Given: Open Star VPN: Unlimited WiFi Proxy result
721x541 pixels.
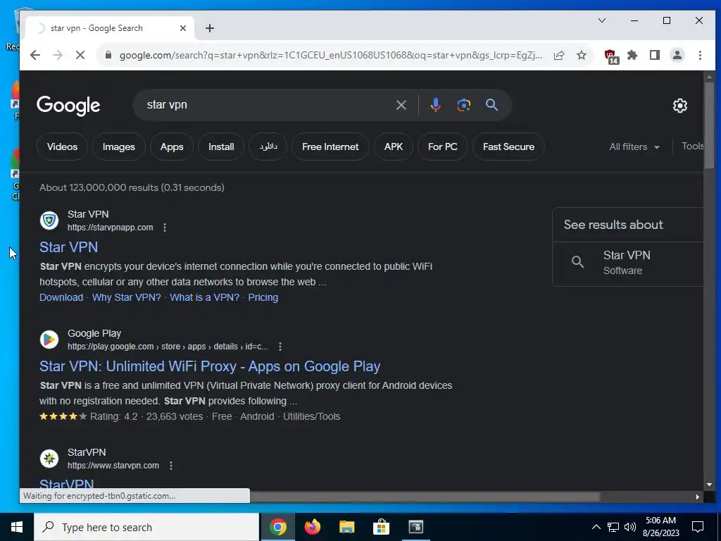Looking at the screenshot, I should [x=210, y=366].
